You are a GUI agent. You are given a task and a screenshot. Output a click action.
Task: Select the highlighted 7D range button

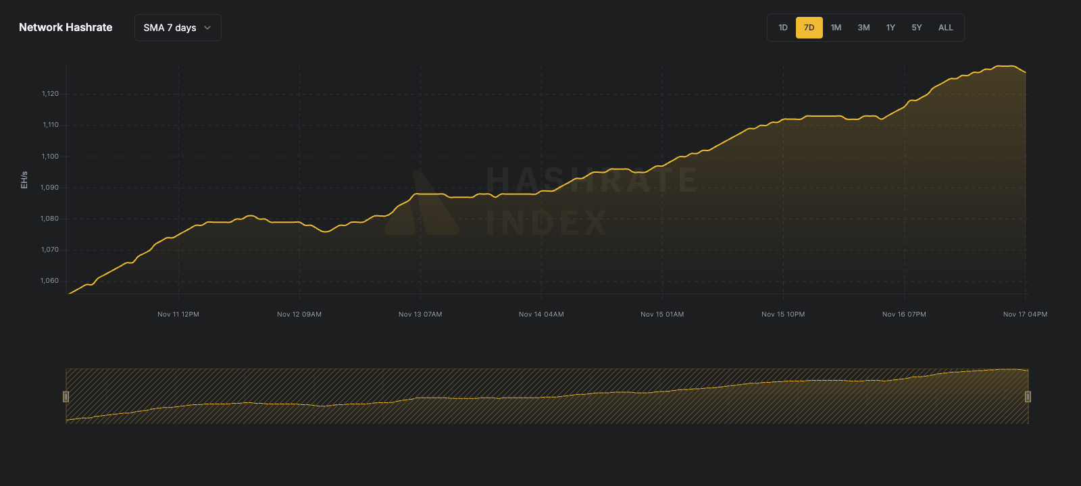[809, 28]
